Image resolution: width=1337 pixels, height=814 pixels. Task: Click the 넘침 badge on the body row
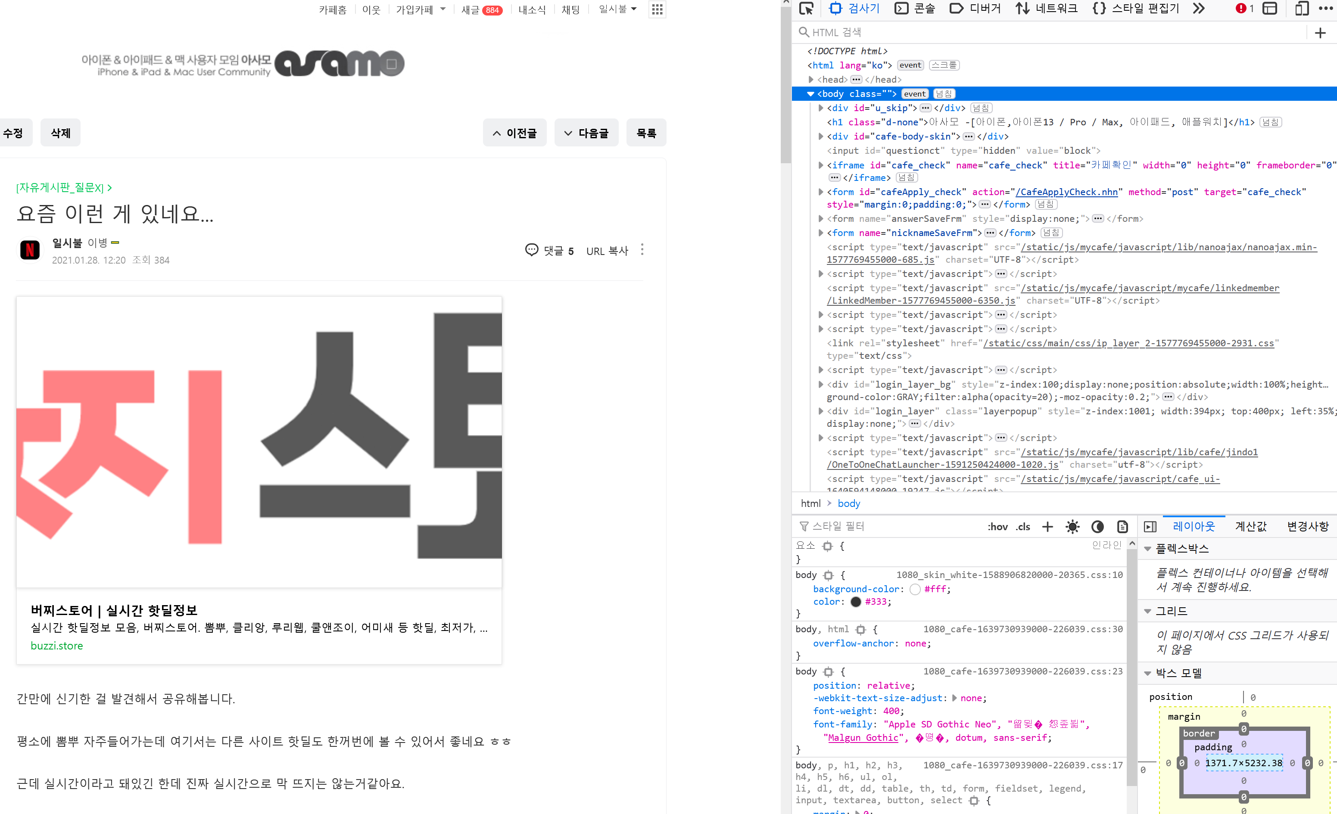click(944, 94)
